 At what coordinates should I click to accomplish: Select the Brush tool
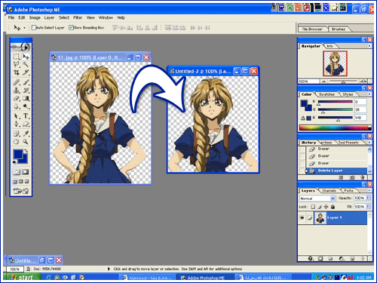[26, 82]
